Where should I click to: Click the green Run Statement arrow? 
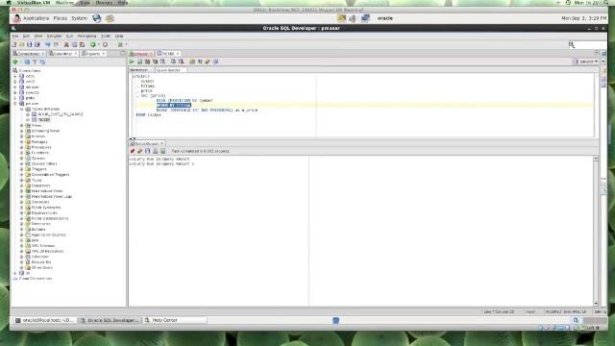pos(133,62)
